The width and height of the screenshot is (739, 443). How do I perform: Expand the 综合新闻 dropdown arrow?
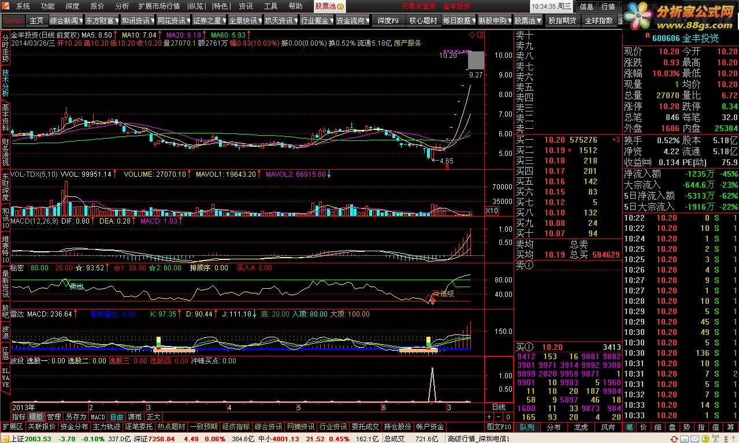(x=81, y=20)
